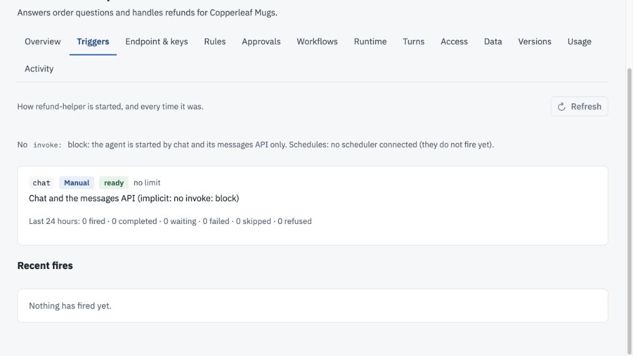This screenshot has width=633, height=356.
Task: Click the circular refresh arrow icon
Action: tap(562, 106)
